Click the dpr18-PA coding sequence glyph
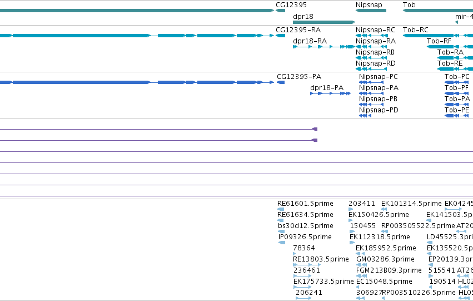Viewport: 473px width, 301px height. click(330, 93)
